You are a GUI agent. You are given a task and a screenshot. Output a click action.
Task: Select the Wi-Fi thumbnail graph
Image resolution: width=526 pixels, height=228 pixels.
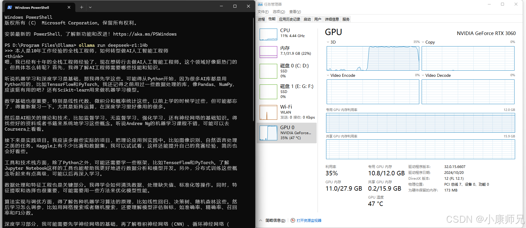[268, 112]
